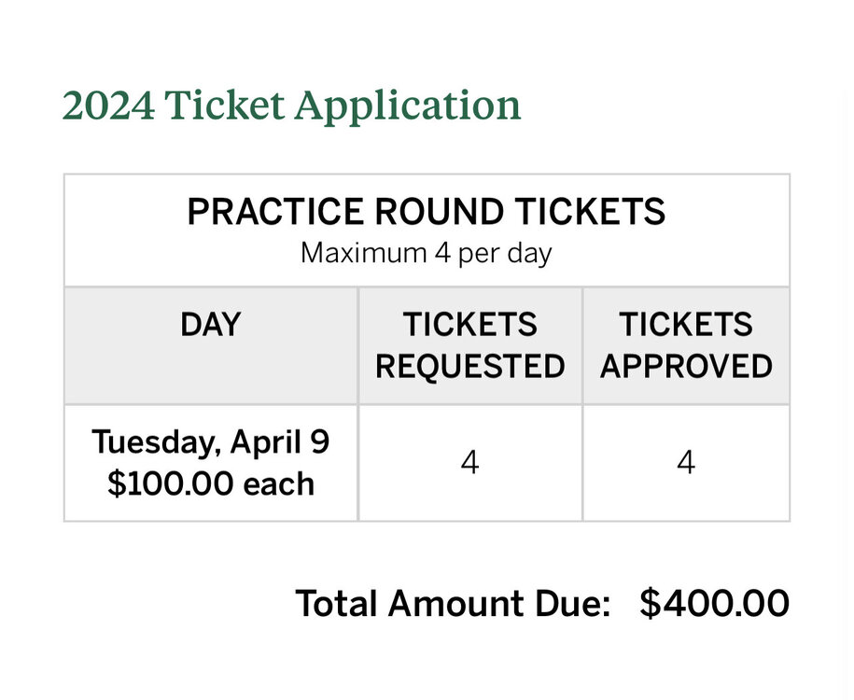Click the Maximum 4 per day note
The height and width of the screenshot is (700, 854).
(427, 253)
